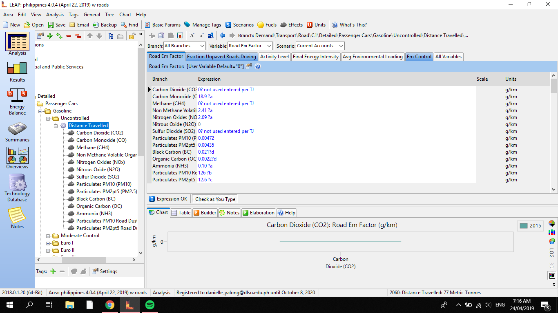Viewport: 558px width, 313px height.
Task: Click the 18.9 ?a expression cell
Action: pyautogui.click(x=337, y=97)
